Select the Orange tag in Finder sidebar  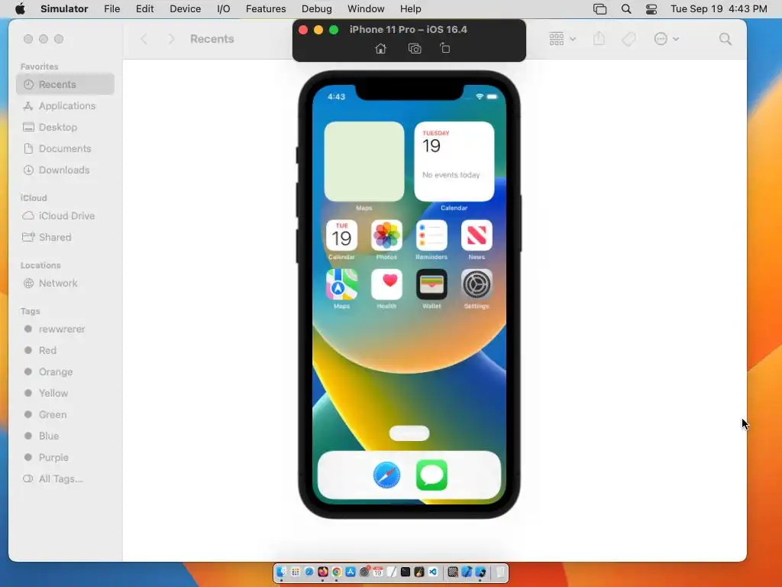coord(65,372)
